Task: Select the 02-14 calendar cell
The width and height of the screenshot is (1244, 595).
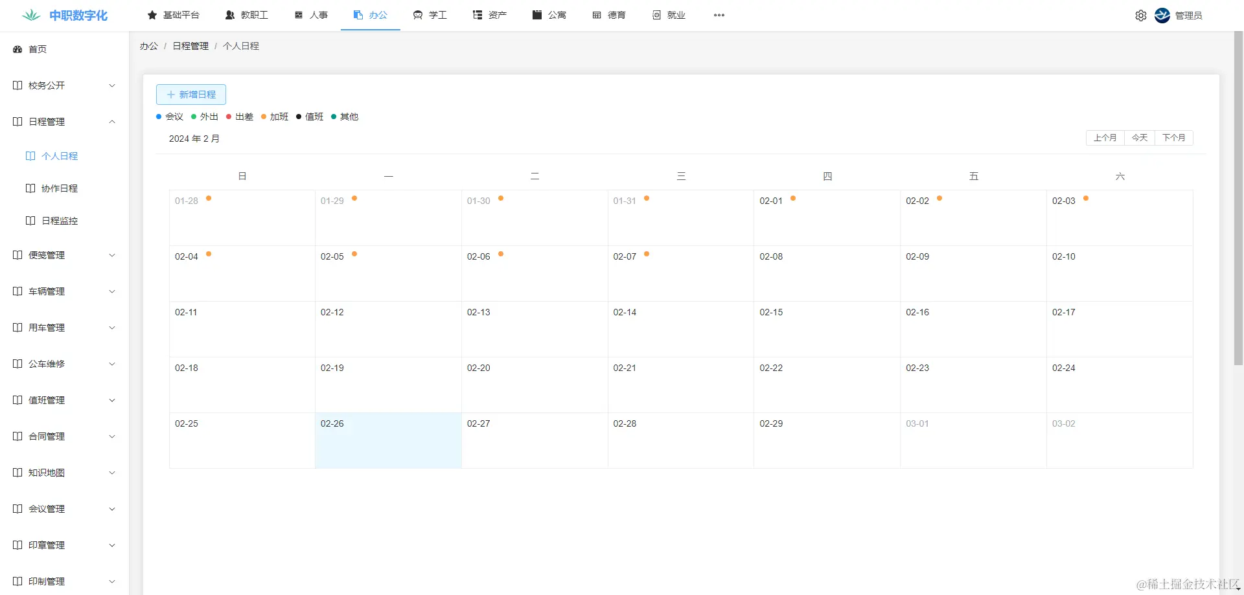Action: (x=681, y=329)
